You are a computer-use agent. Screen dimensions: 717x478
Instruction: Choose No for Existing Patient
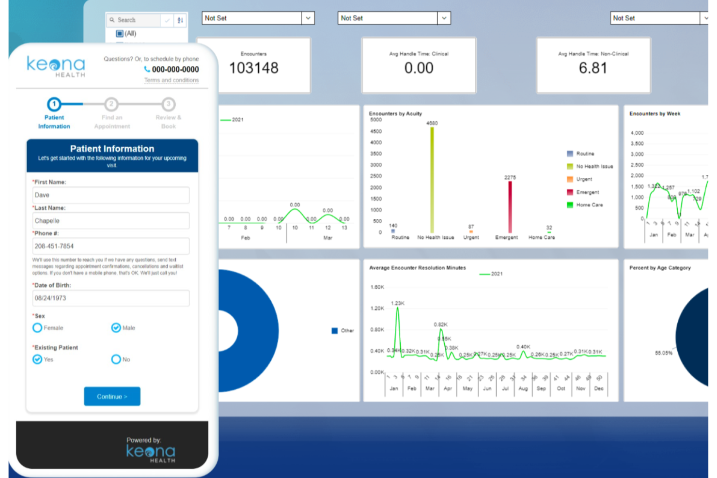[116, 359]
